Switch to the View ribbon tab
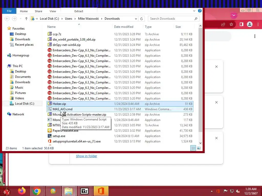 (x=53, y=11)
